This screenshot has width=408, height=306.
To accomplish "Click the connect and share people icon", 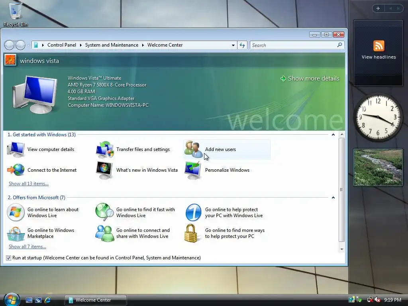I will pyautogui.click(x=105, y=233).
